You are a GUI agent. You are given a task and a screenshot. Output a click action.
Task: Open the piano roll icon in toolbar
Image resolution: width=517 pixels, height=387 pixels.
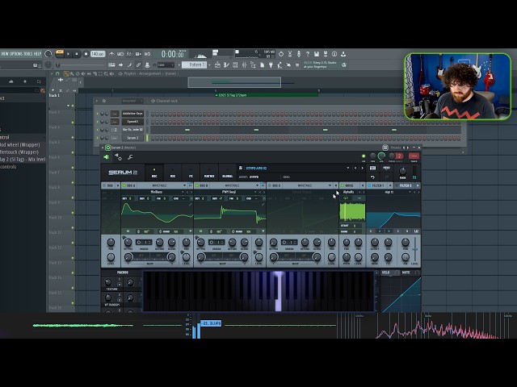(226, 64)
